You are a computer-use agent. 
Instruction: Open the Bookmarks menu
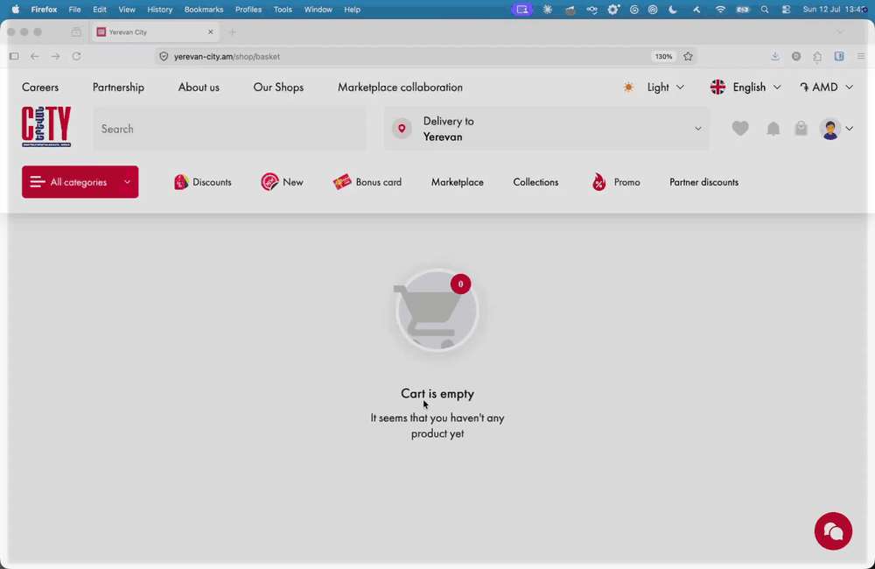click(x=204, y=10)
